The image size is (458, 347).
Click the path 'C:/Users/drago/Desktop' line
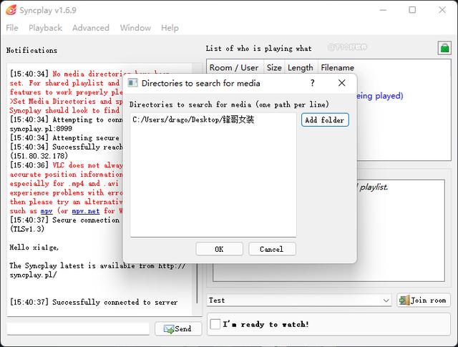tap(193, 119)
